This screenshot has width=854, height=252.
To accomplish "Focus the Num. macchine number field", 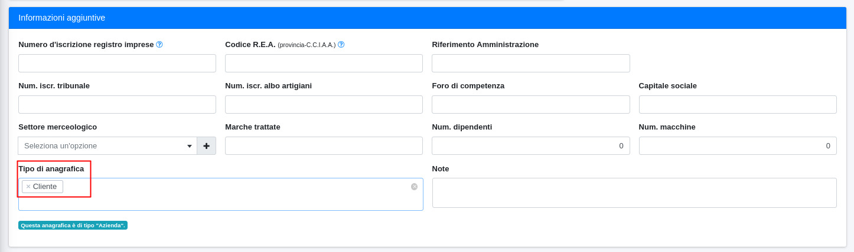I will click(738, 146).
